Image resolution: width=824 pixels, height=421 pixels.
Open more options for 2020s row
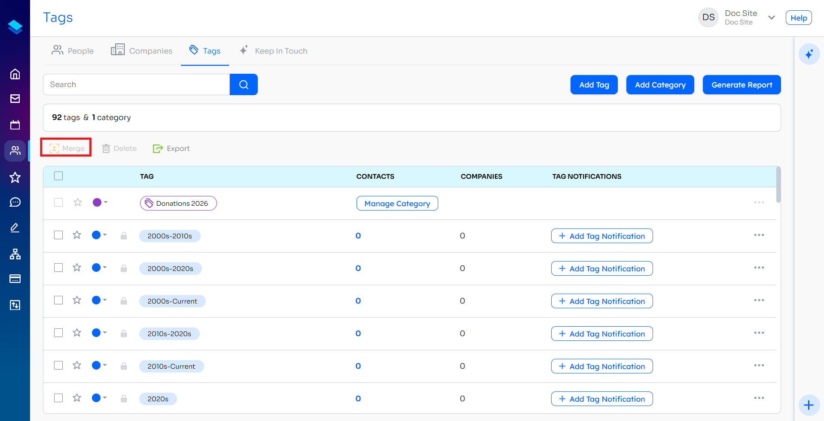[759, 398]
